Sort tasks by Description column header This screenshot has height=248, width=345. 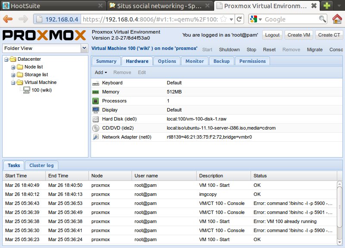223,176
